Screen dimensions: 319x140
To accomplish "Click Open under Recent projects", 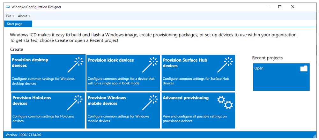I will [x=259, y=68].
